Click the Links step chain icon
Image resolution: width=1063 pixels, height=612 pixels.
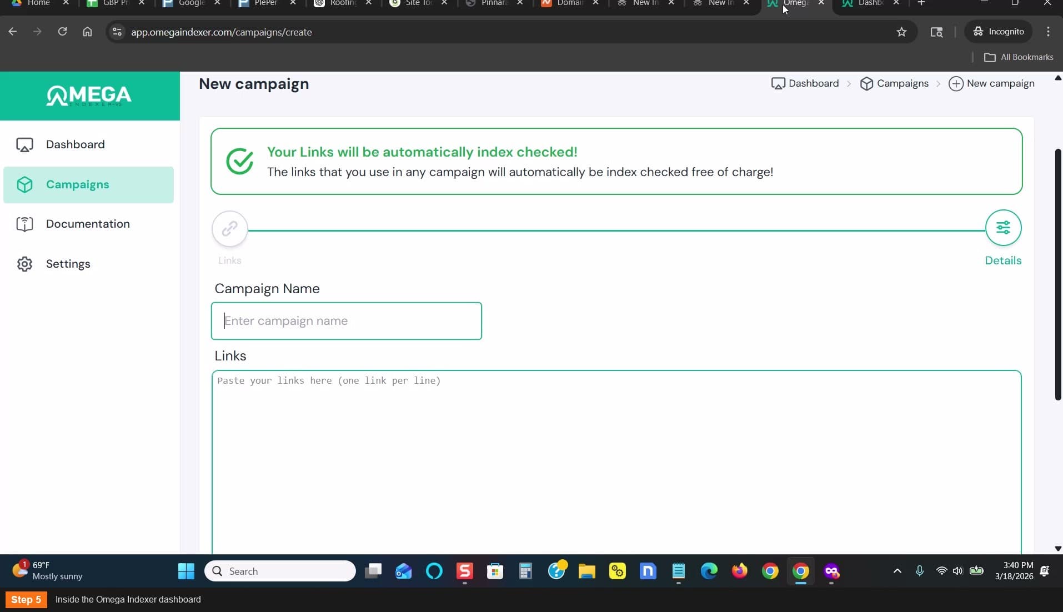point(229,228)
